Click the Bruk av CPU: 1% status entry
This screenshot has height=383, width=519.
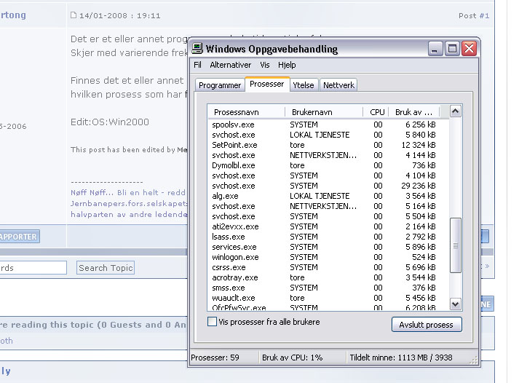303,358
